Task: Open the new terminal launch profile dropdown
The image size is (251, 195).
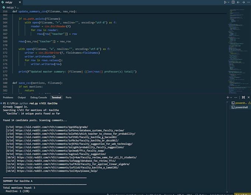Action: pyautogui.click(x=231, y=97)
